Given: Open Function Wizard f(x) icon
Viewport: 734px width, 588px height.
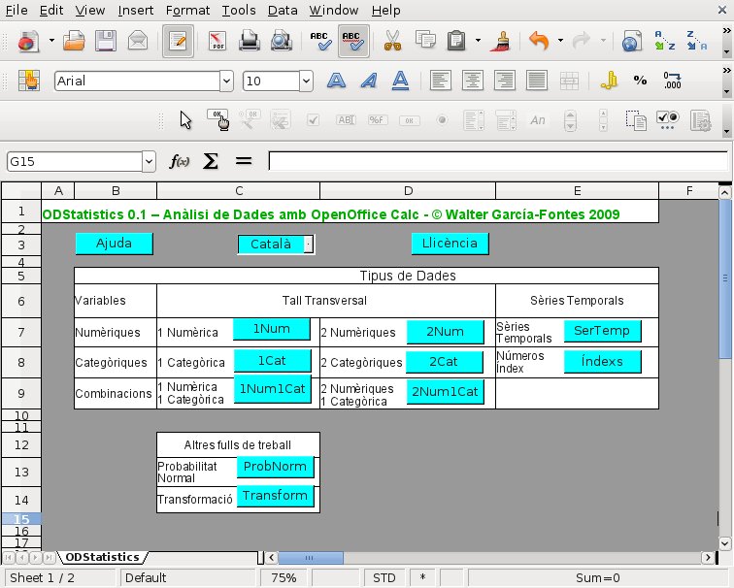Looking at the screenshot, I should point(179,162).
